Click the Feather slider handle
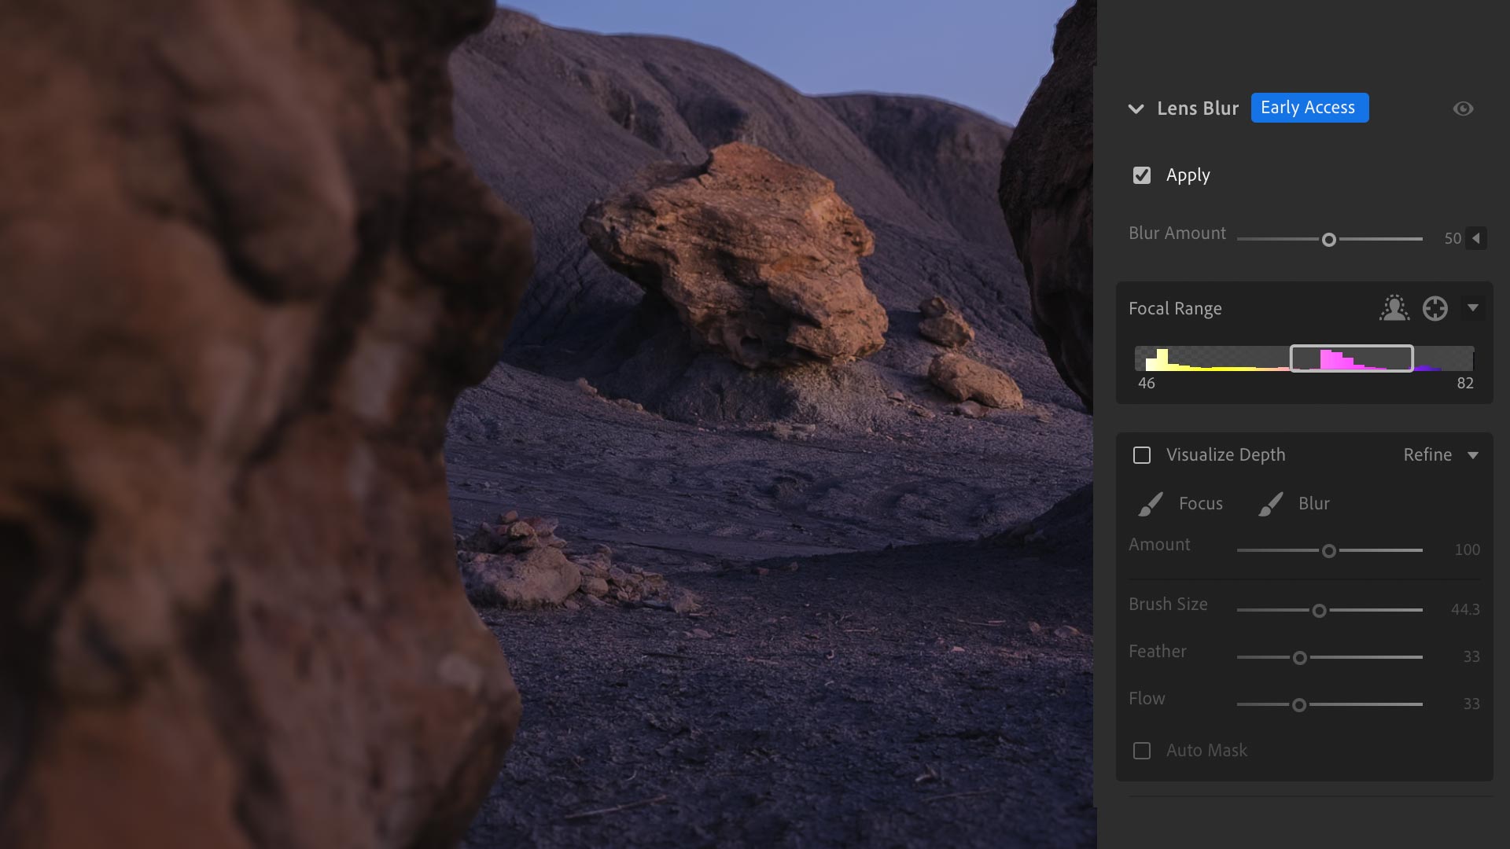 point(1299,658)
